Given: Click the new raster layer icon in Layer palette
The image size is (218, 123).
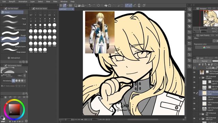Looking at the screenshot, I should [207, 68].
